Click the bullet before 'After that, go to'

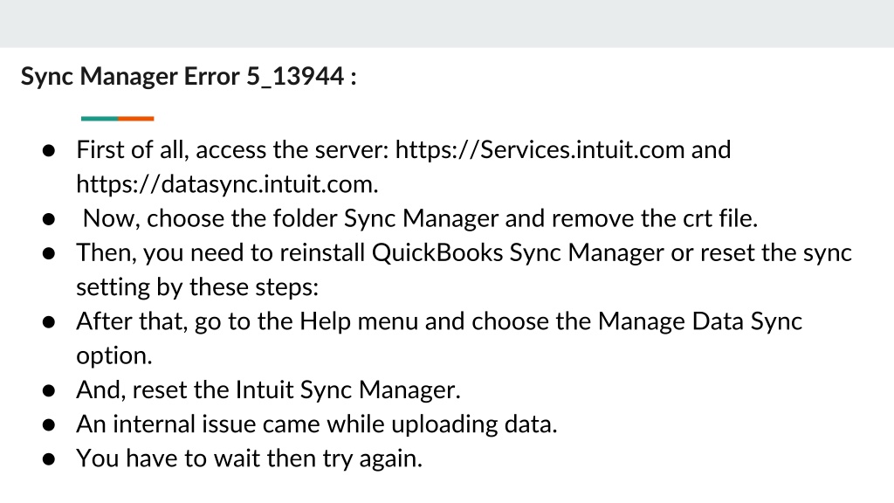coord(49,322)
